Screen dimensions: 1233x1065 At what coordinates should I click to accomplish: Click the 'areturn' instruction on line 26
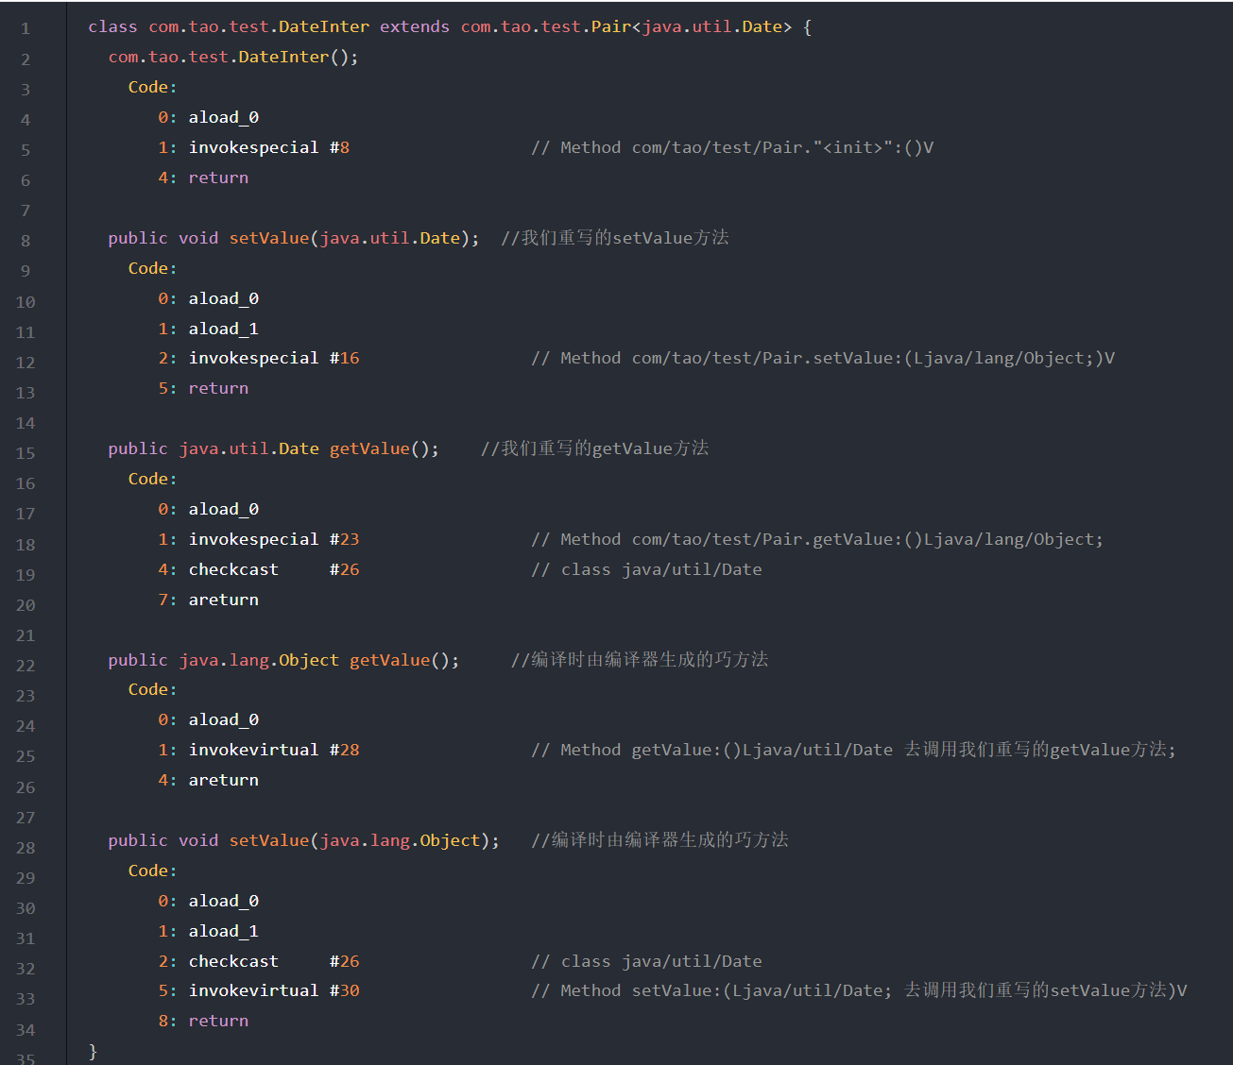pos(224,781)
